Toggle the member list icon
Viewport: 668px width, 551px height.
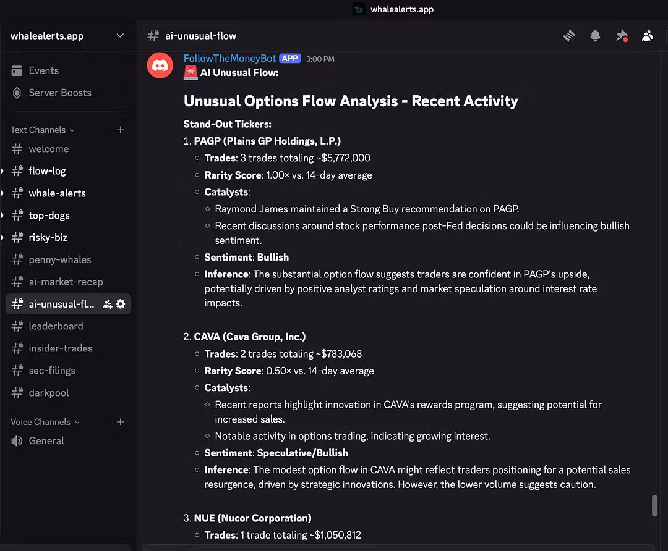(x=648, y=36)
